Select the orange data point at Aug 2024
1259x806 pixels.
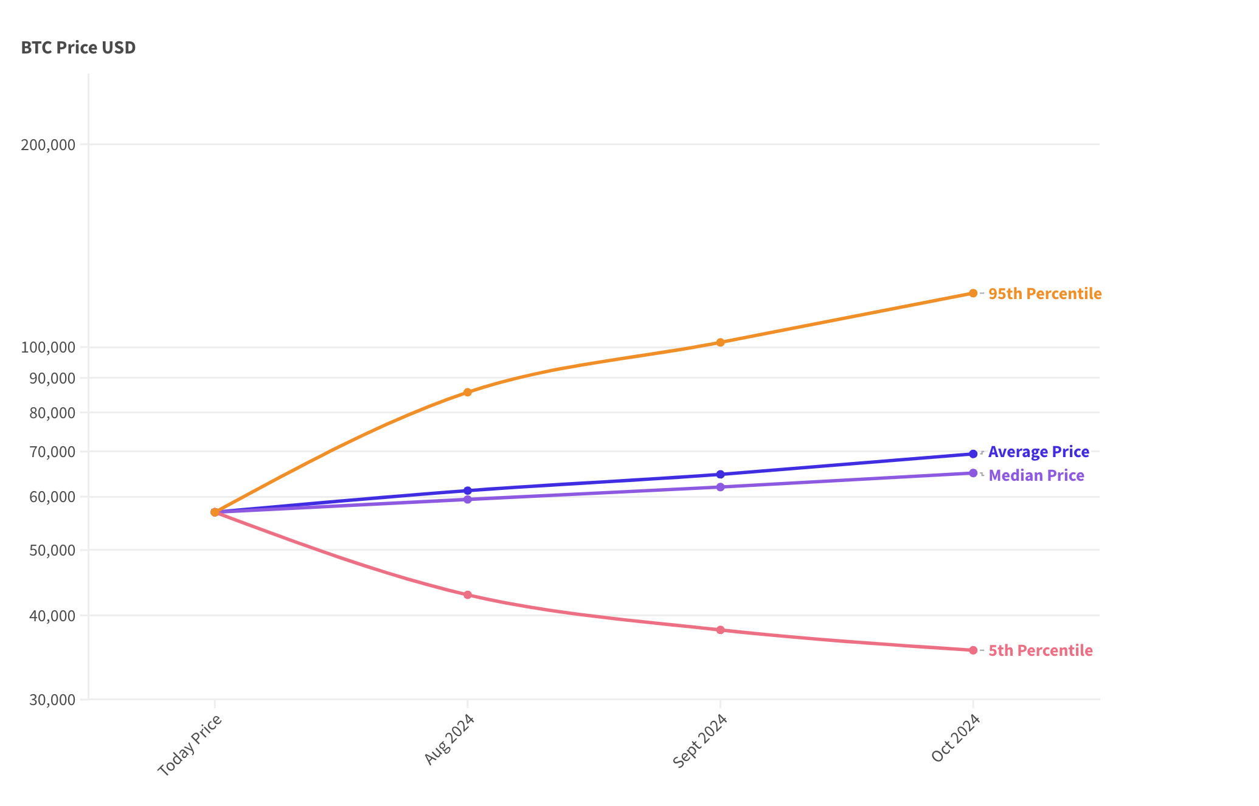point(467,392)
